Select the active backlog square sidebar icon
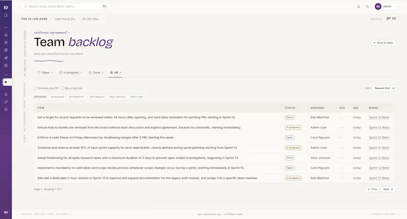The image size is (407, 219). point(6,82)
